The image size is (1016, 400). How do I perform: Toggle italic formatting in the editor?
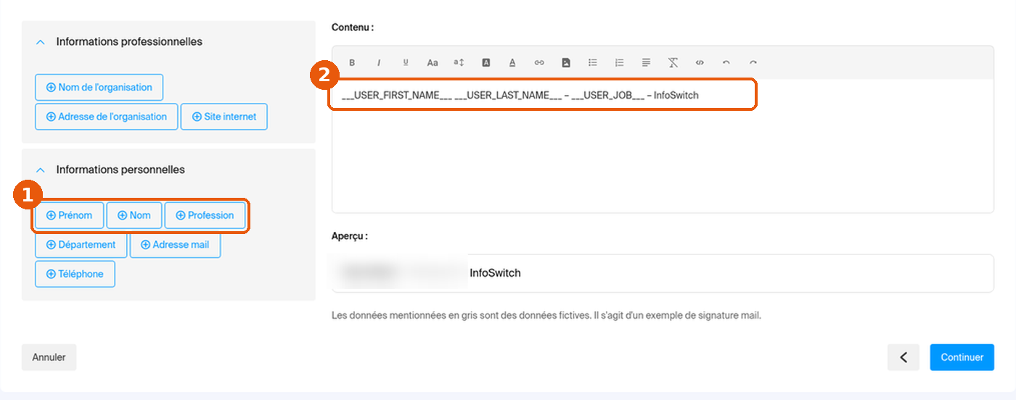pyautogui.click(x=379, y=63)
